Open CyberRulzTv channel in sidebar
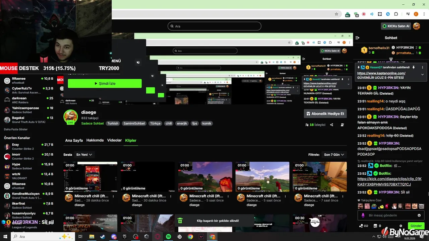 [28, 90]
